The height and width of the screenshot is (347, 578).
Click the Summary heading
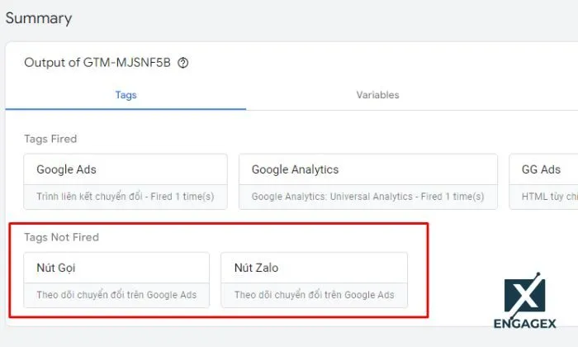[x=39, y=18]
